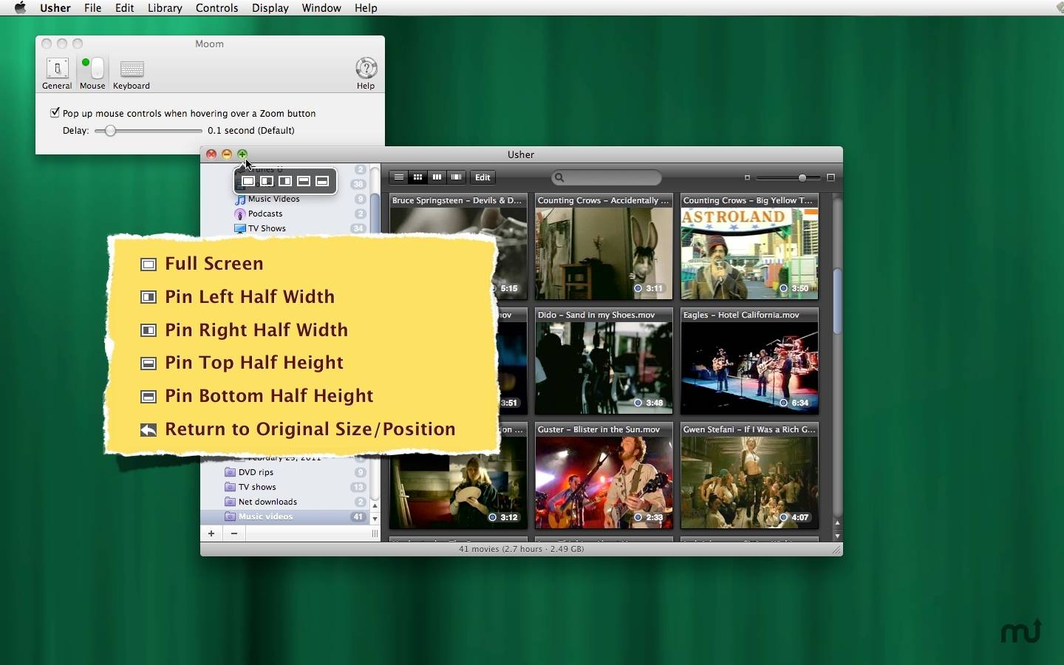
Task: Open Moom Help
Action: pos(366,74)
